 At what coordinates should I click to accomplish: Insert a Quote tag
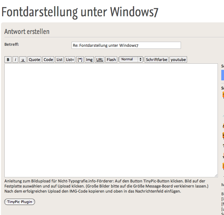tap(35, 59)
